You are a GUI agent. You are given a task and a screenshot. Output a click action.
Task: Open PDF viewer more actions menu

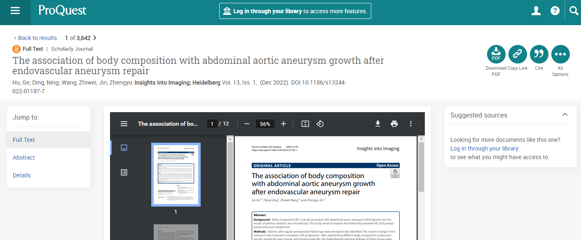click(410, 124)
